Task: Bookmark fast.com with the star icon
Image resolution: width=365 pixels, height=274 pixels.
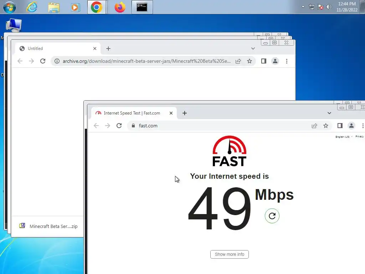Action: point(326,126)
